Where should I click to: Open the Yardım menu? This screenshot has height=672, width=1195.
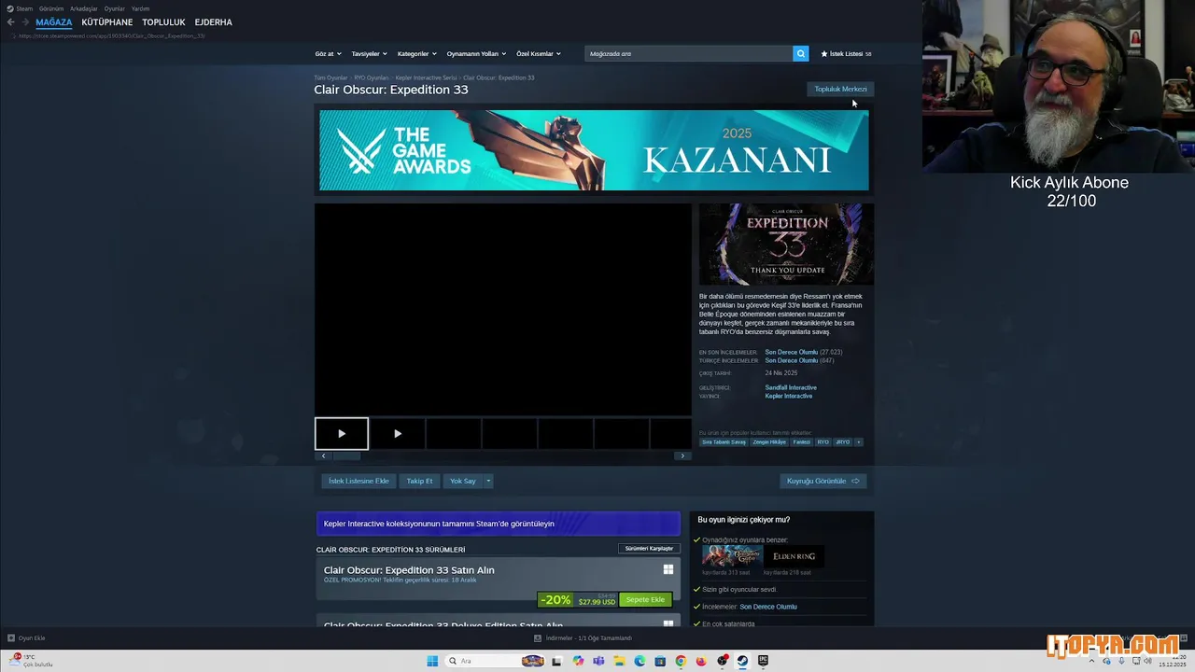pos(140,8)
